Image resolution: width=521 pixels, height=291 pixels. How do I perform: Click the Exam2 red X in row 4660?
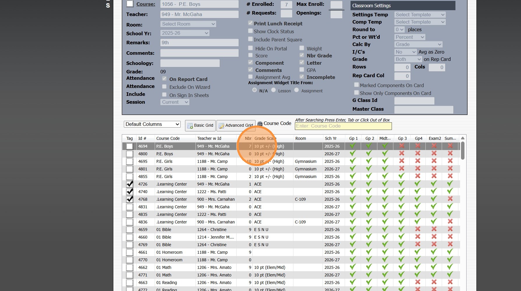coord(434,237)
